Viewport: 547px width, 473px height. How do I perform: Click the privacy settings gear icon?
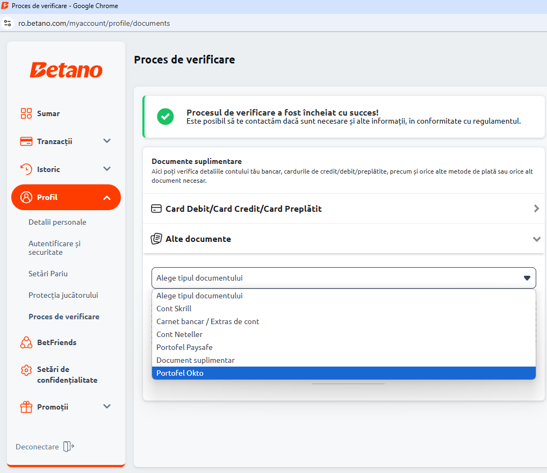coord(26,370)
